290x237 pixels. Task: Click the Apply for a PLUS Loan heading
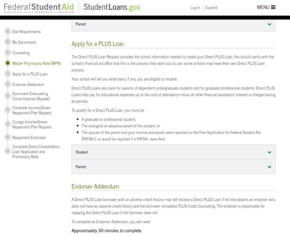click(98, 44)
